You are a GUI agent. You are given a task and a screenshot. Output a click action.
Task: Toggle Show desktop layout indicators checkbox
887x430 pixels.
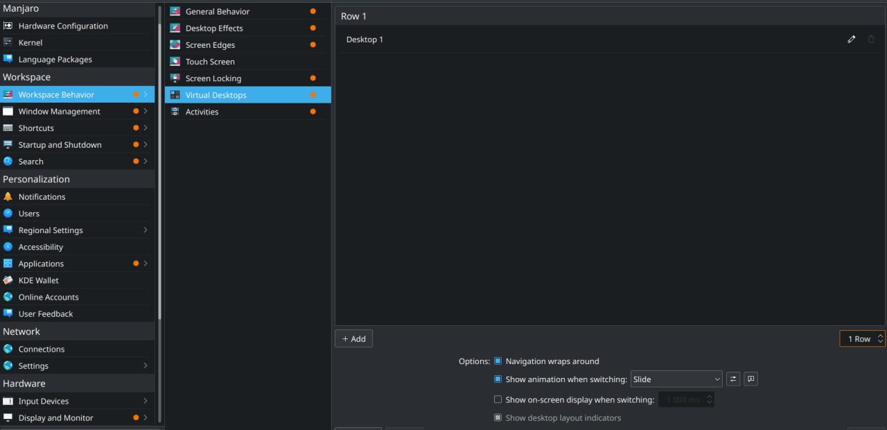(x=498, y=418)
